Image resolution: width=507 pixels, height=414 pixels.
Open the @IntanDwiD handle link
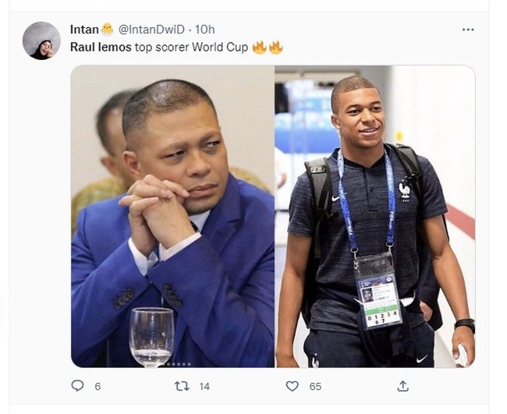pos(151,30)
